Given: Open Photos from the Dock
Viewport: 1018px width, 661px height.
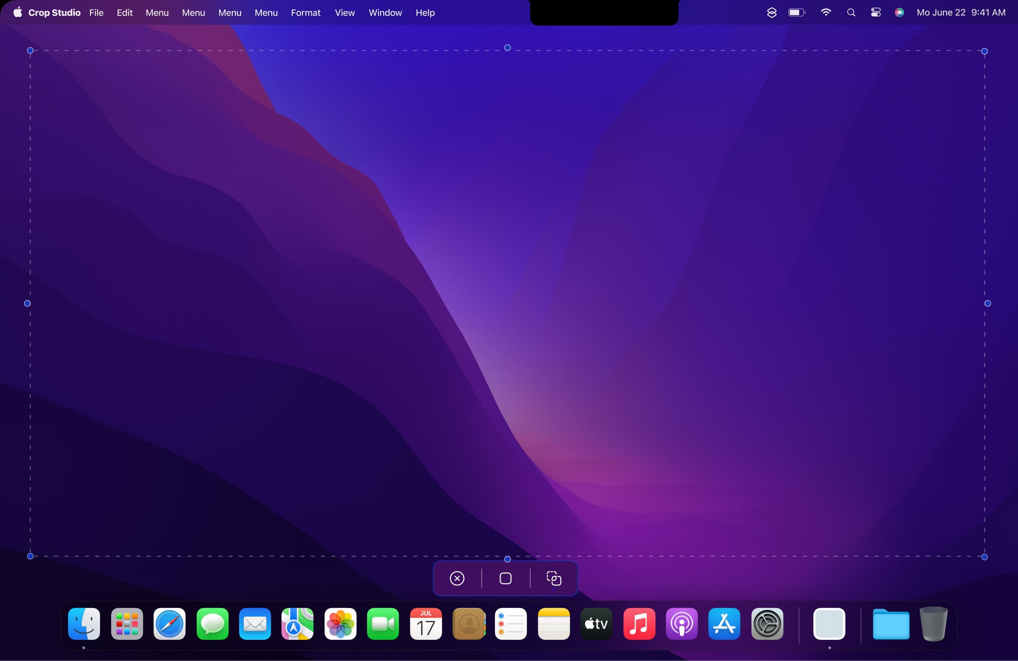Looking at the screenshot, I should [341, 624].
